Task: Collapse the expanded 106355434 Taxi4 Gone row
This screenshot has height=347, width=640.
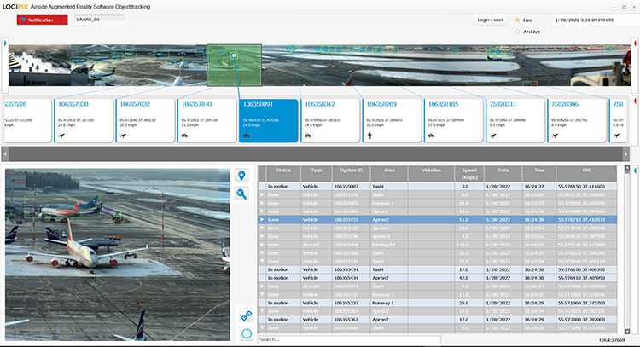Action: pyautogui.click(x=262, y=261)
